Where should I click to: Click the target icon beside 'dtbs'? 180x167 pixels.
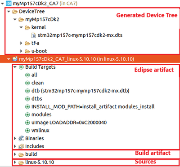[27, 99]
